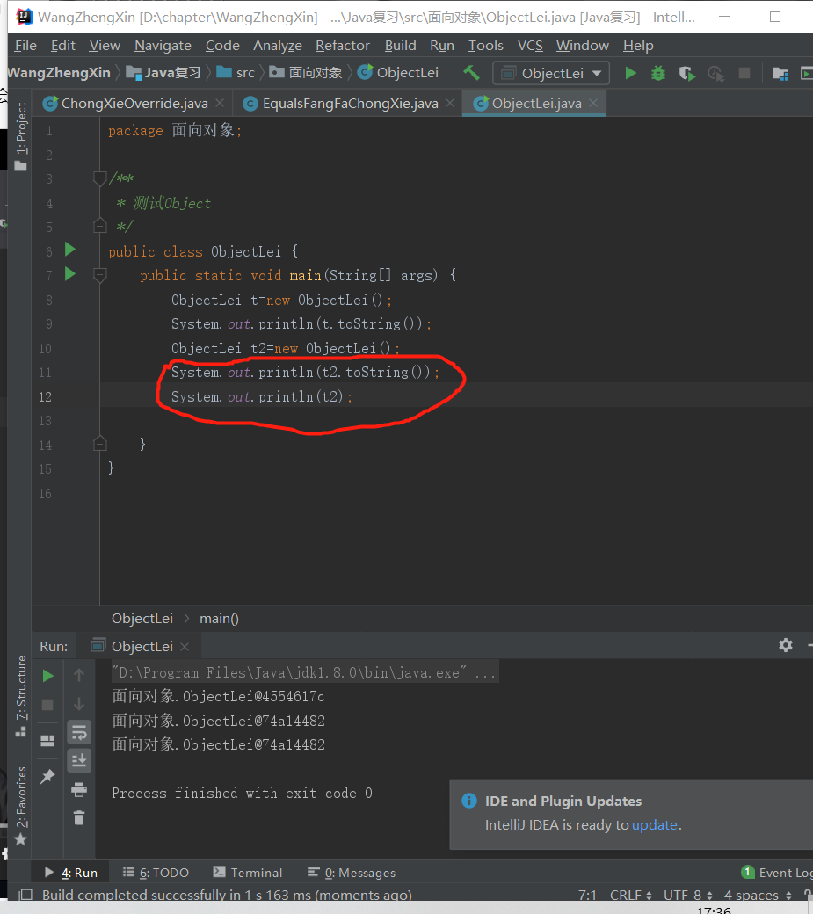Click the Run panel stop button
The width and height of the screenshot is (813, 914).
(x=47, y=704)
